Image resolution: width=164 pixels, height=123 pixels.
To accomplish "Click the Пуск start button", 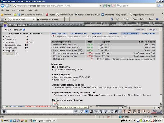I will click(4, 121).
